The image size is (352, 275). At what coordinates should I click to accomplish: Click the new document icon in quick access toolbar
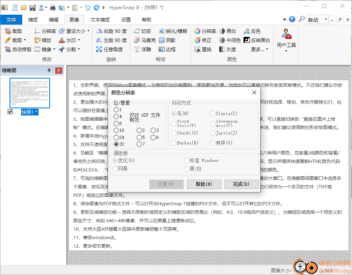pyautogui.click(x=15, y=8)
